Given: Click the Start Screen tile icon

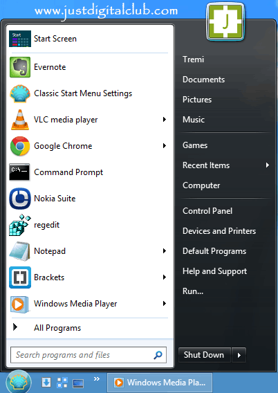Looking at the screenshot, I should point(20,39).
